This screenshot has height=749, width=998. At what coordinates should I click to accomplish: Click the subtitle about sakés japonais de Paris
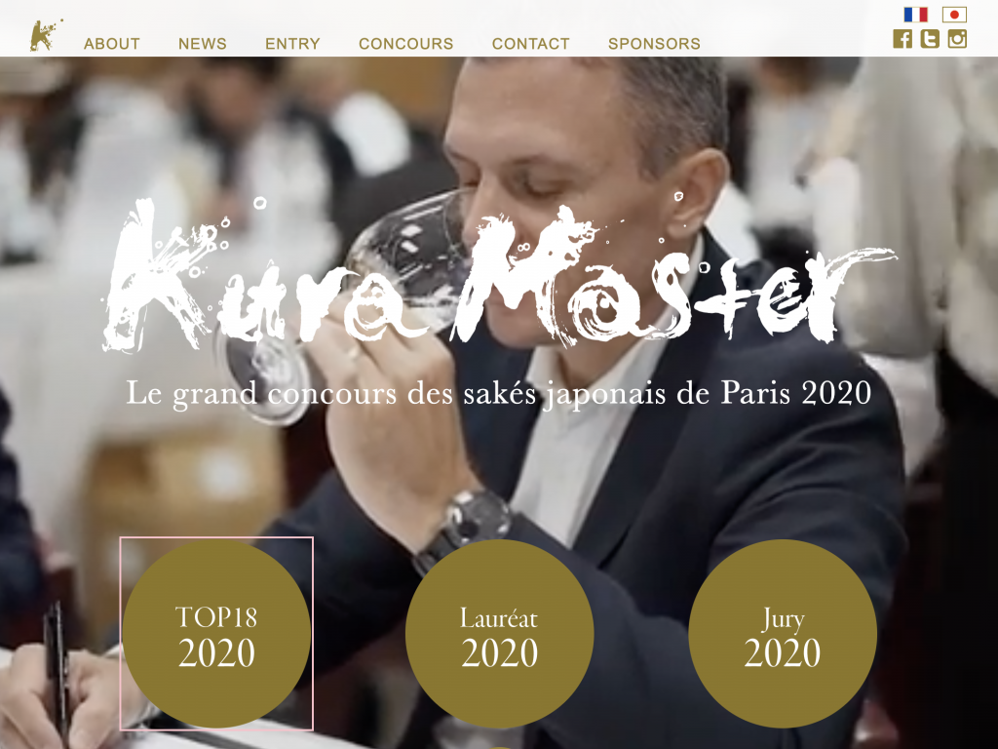point(499,393)
